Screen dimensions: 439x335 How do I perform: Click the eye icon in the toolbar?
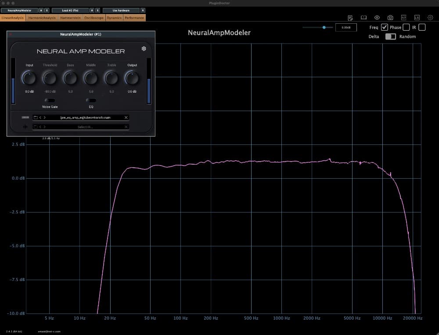pos(377,18)
